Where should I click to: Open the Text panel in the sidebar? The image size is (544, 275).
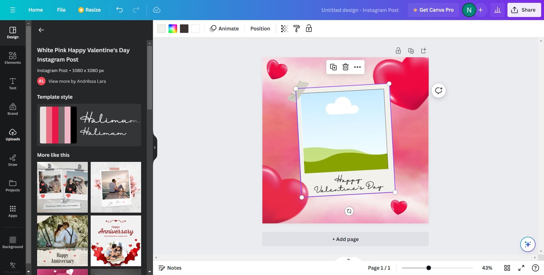tap(12, 84)
